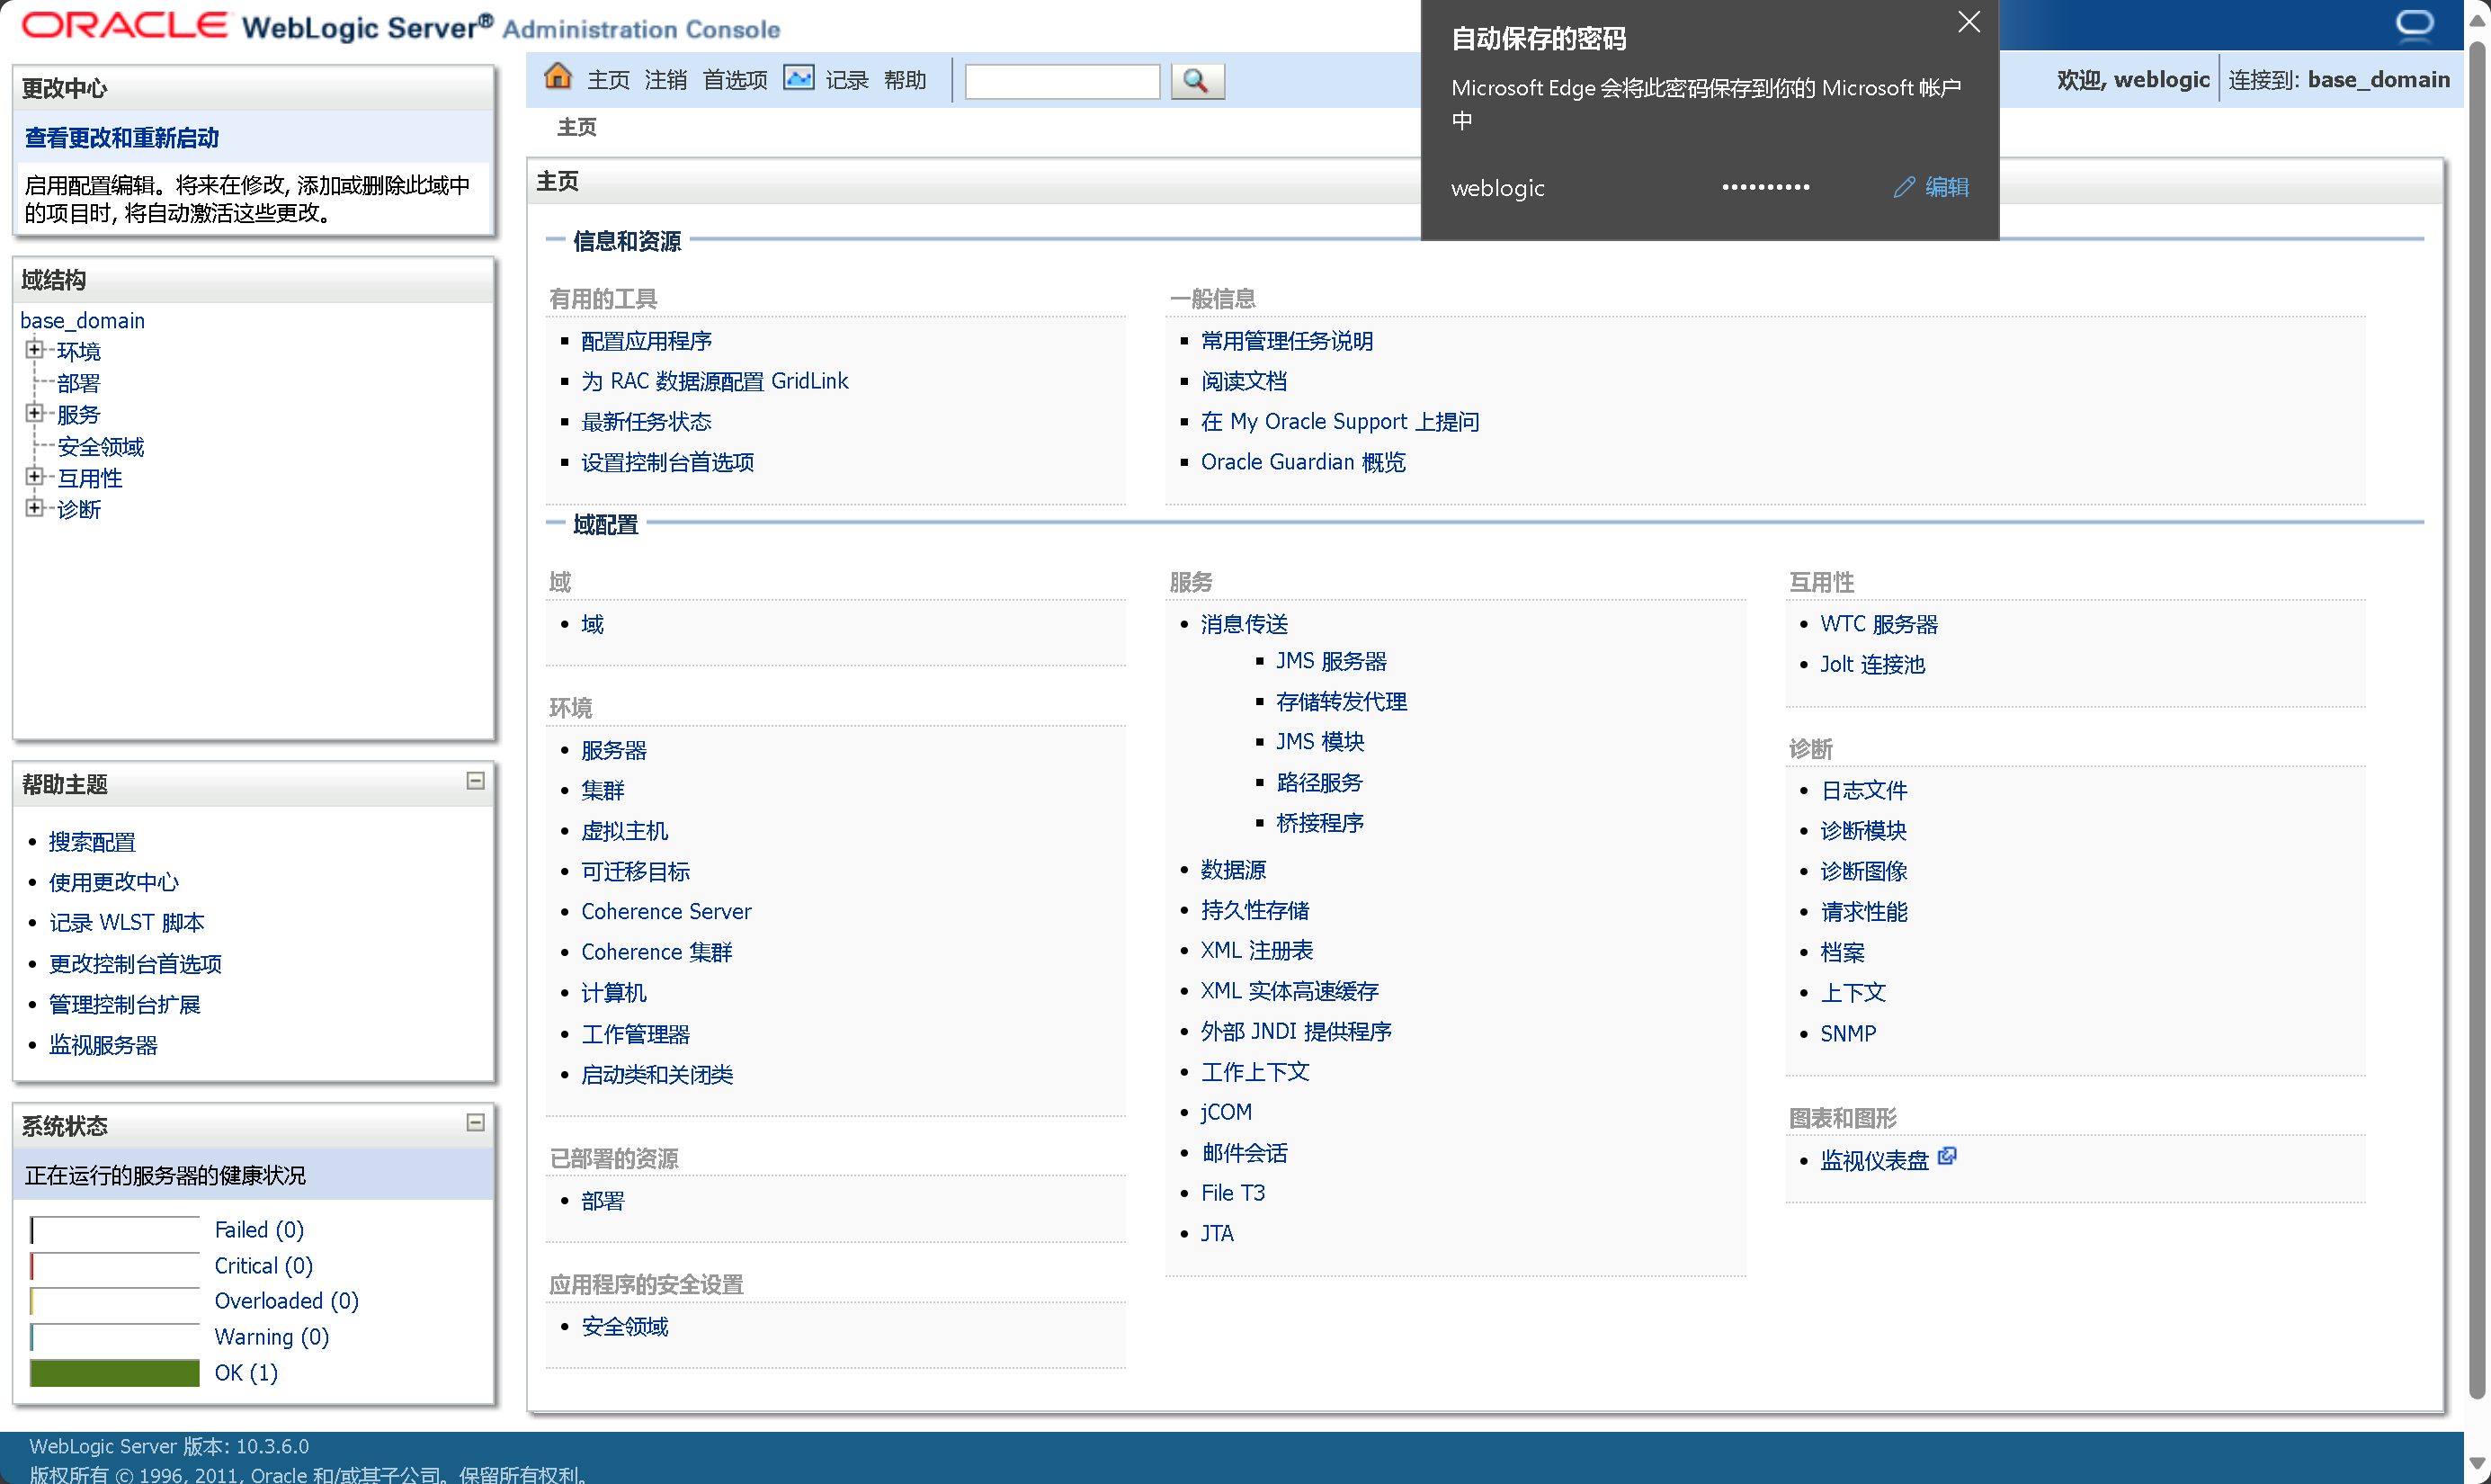This screenshot has width=2491, height=1484.
Task: Open 首选项 from the toolbar menu
Action: click(735, 80)
